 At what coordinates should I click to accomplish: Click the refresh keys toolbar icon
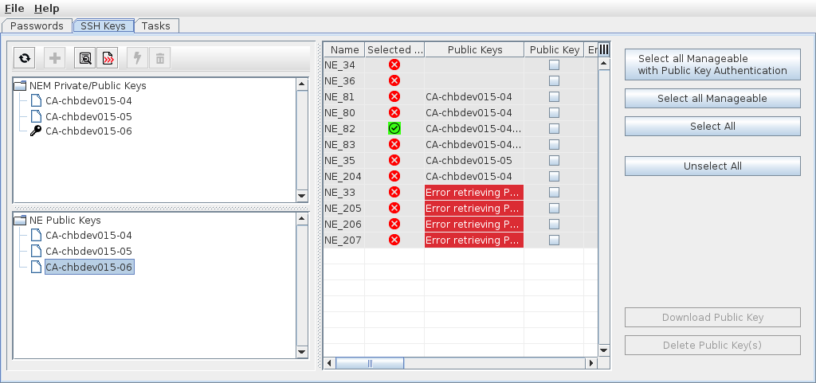tap(25, 58)
